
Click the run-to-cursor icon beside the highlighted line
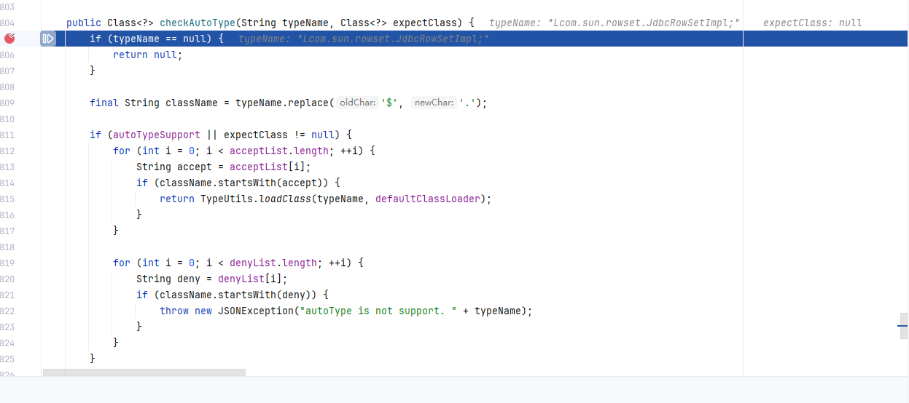(48, 39)
